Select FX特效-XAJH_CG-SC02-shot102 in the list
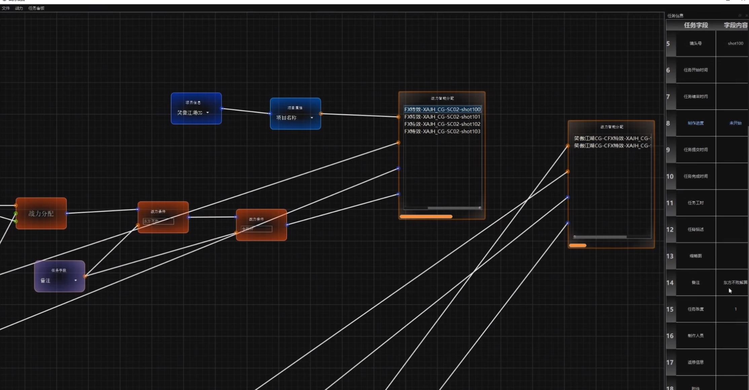 (442, 124)
